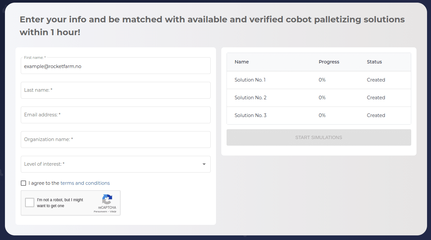Check the 'I'm not a robot' reCAPTCHA checkbox
This screenshot has height=240, width=431.
click(x=29, y=203)
